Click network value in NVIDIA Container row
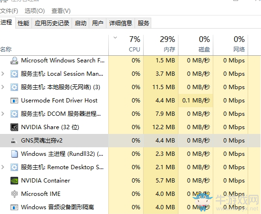Viewport: 261px width, 214px height. [x=234, y=181]
